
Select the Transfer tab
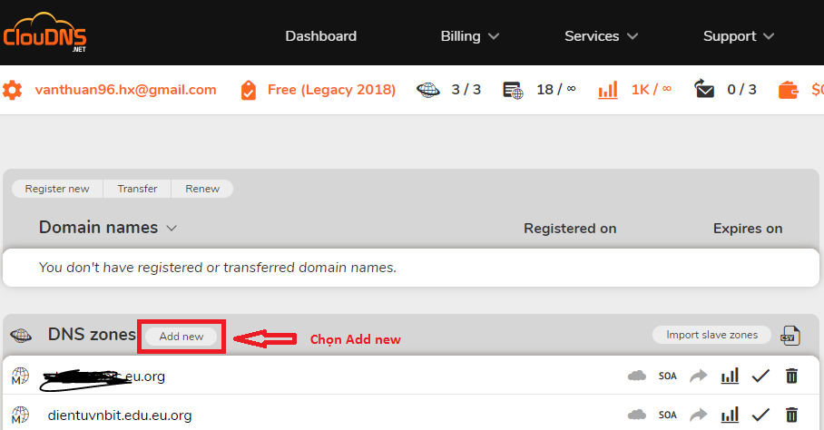pos(137,189)
